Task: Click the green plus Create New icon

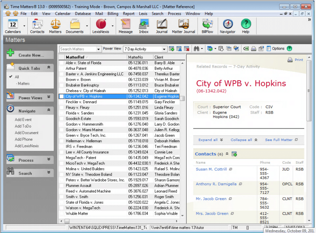Action: (x=10, y=53)
